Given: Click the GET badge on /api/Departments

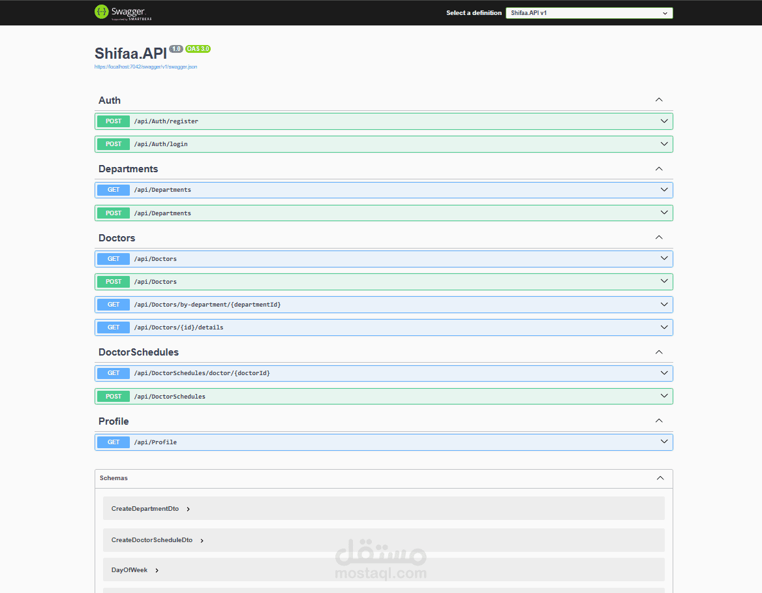Looking at the screenshot, I should click(x=113, y=189).
